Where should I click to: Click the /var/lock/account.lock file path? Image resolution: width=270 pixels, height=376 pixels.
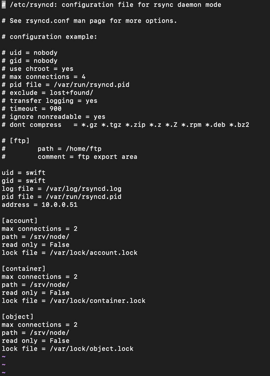coord(93,253)
